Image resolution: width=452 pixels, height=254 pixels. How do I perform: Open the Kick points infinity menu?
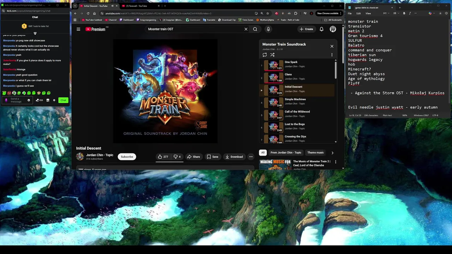(x=39, y=100)
